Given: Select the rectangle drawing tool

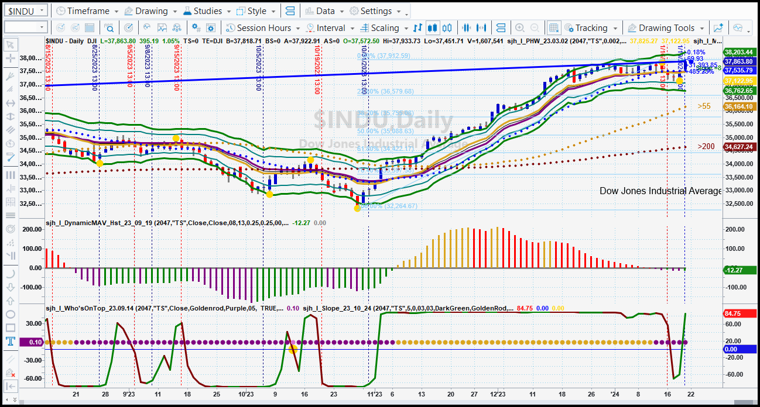Looking at the screenshot, I should click(10, 327).
